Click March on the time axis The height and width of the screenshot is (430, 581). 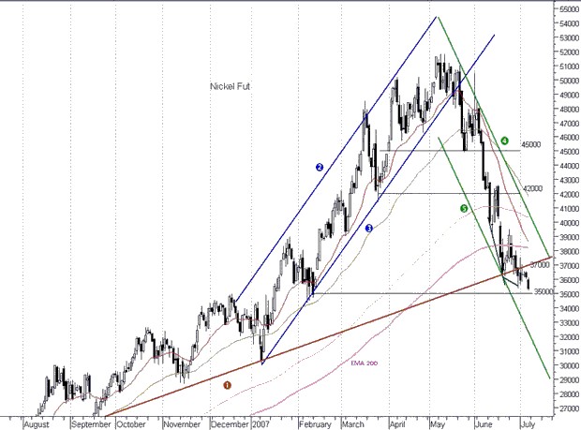pyautogui.click(x=352, y=423)
